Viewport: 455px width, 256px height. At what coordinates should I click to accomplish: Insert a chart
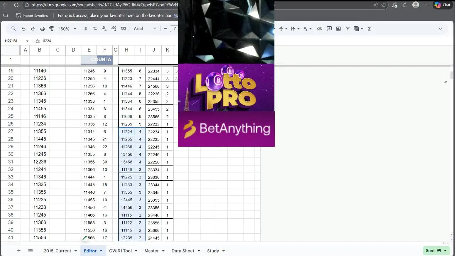(x=338, y=28)
